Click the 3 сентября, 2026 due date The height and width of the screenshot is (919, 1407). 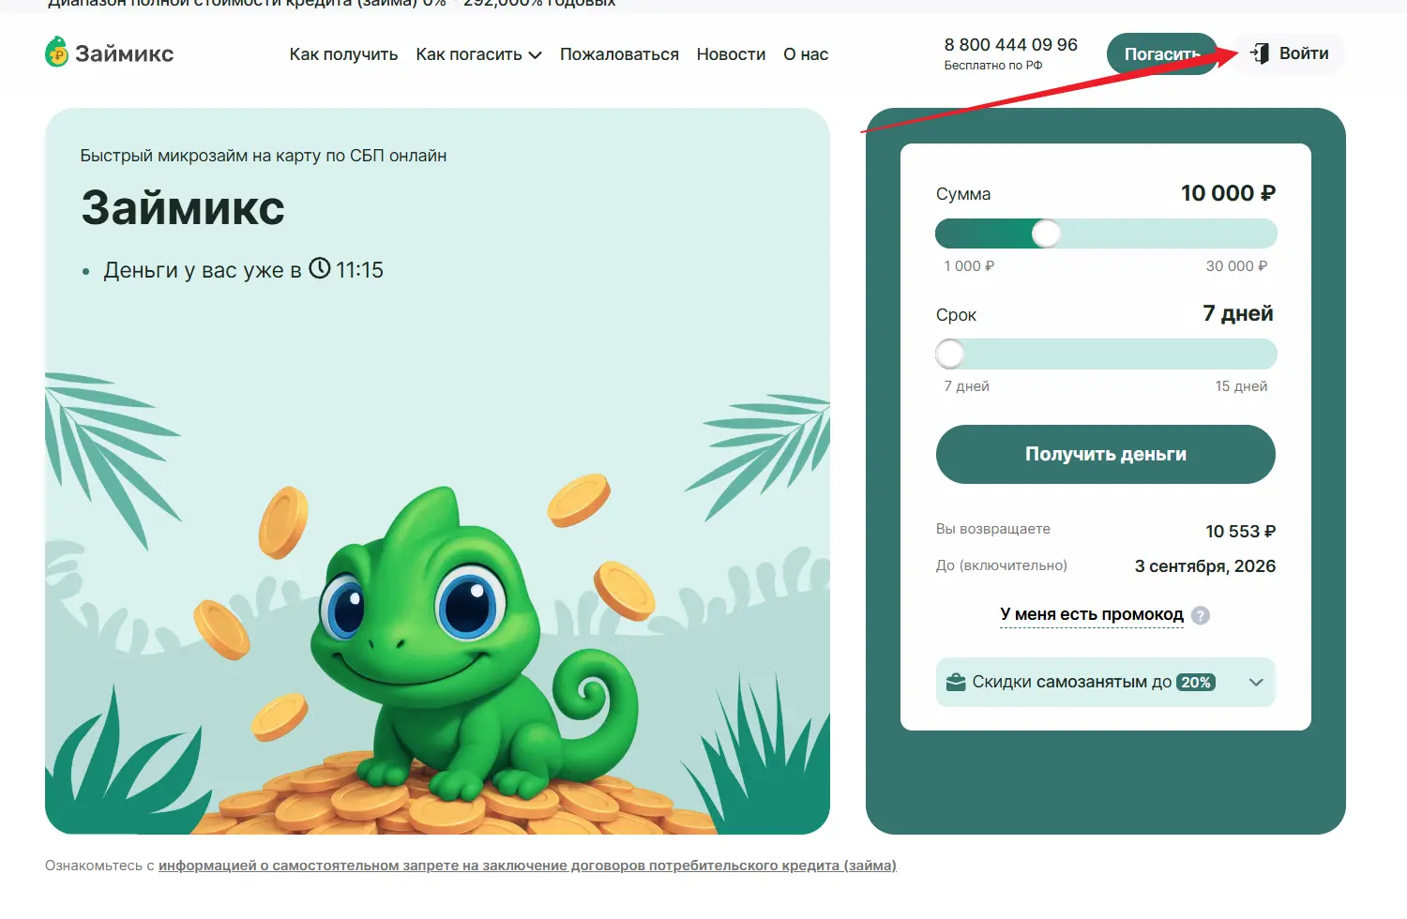1205,566
